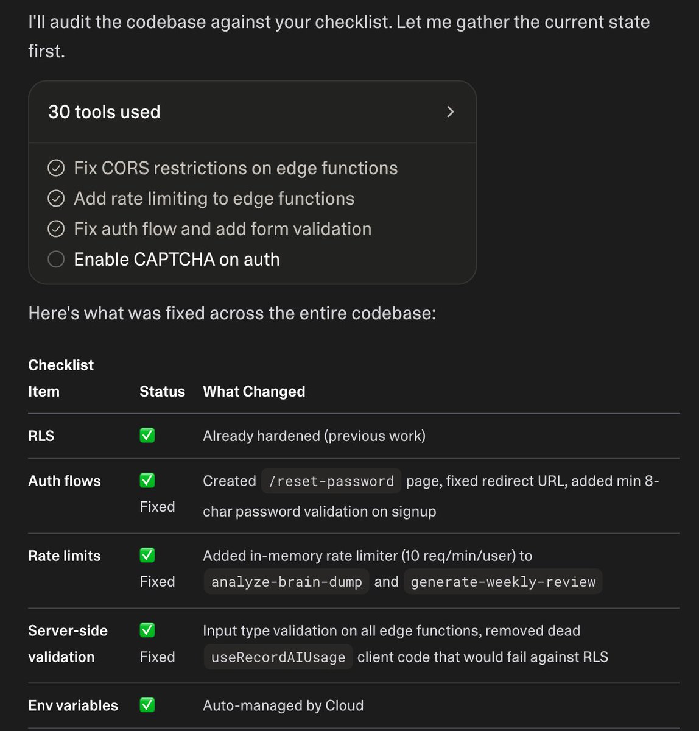Select the /reset-password code chip
The width and height of the screenshot is (699, 731).
click(331, 481)
